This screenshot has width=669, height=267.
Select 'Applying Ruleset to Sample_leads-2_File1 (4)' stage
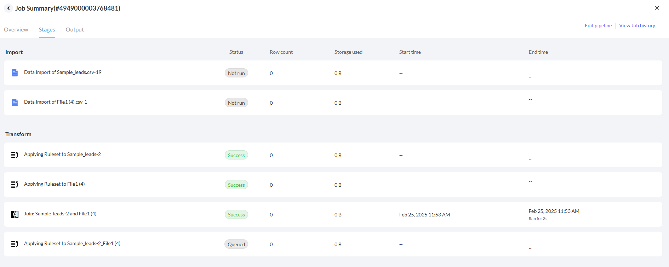pyautogui.click(x=72, y=243)
